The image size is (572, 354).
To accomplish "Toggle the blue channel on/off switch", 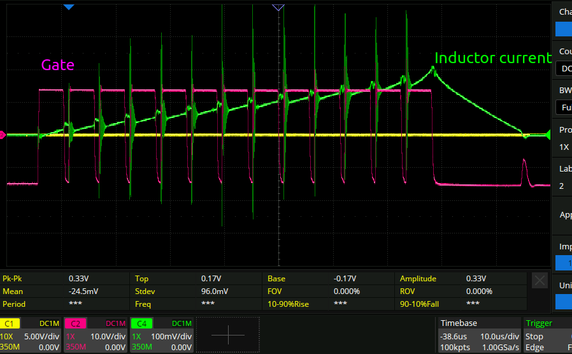I will point(563,29).
